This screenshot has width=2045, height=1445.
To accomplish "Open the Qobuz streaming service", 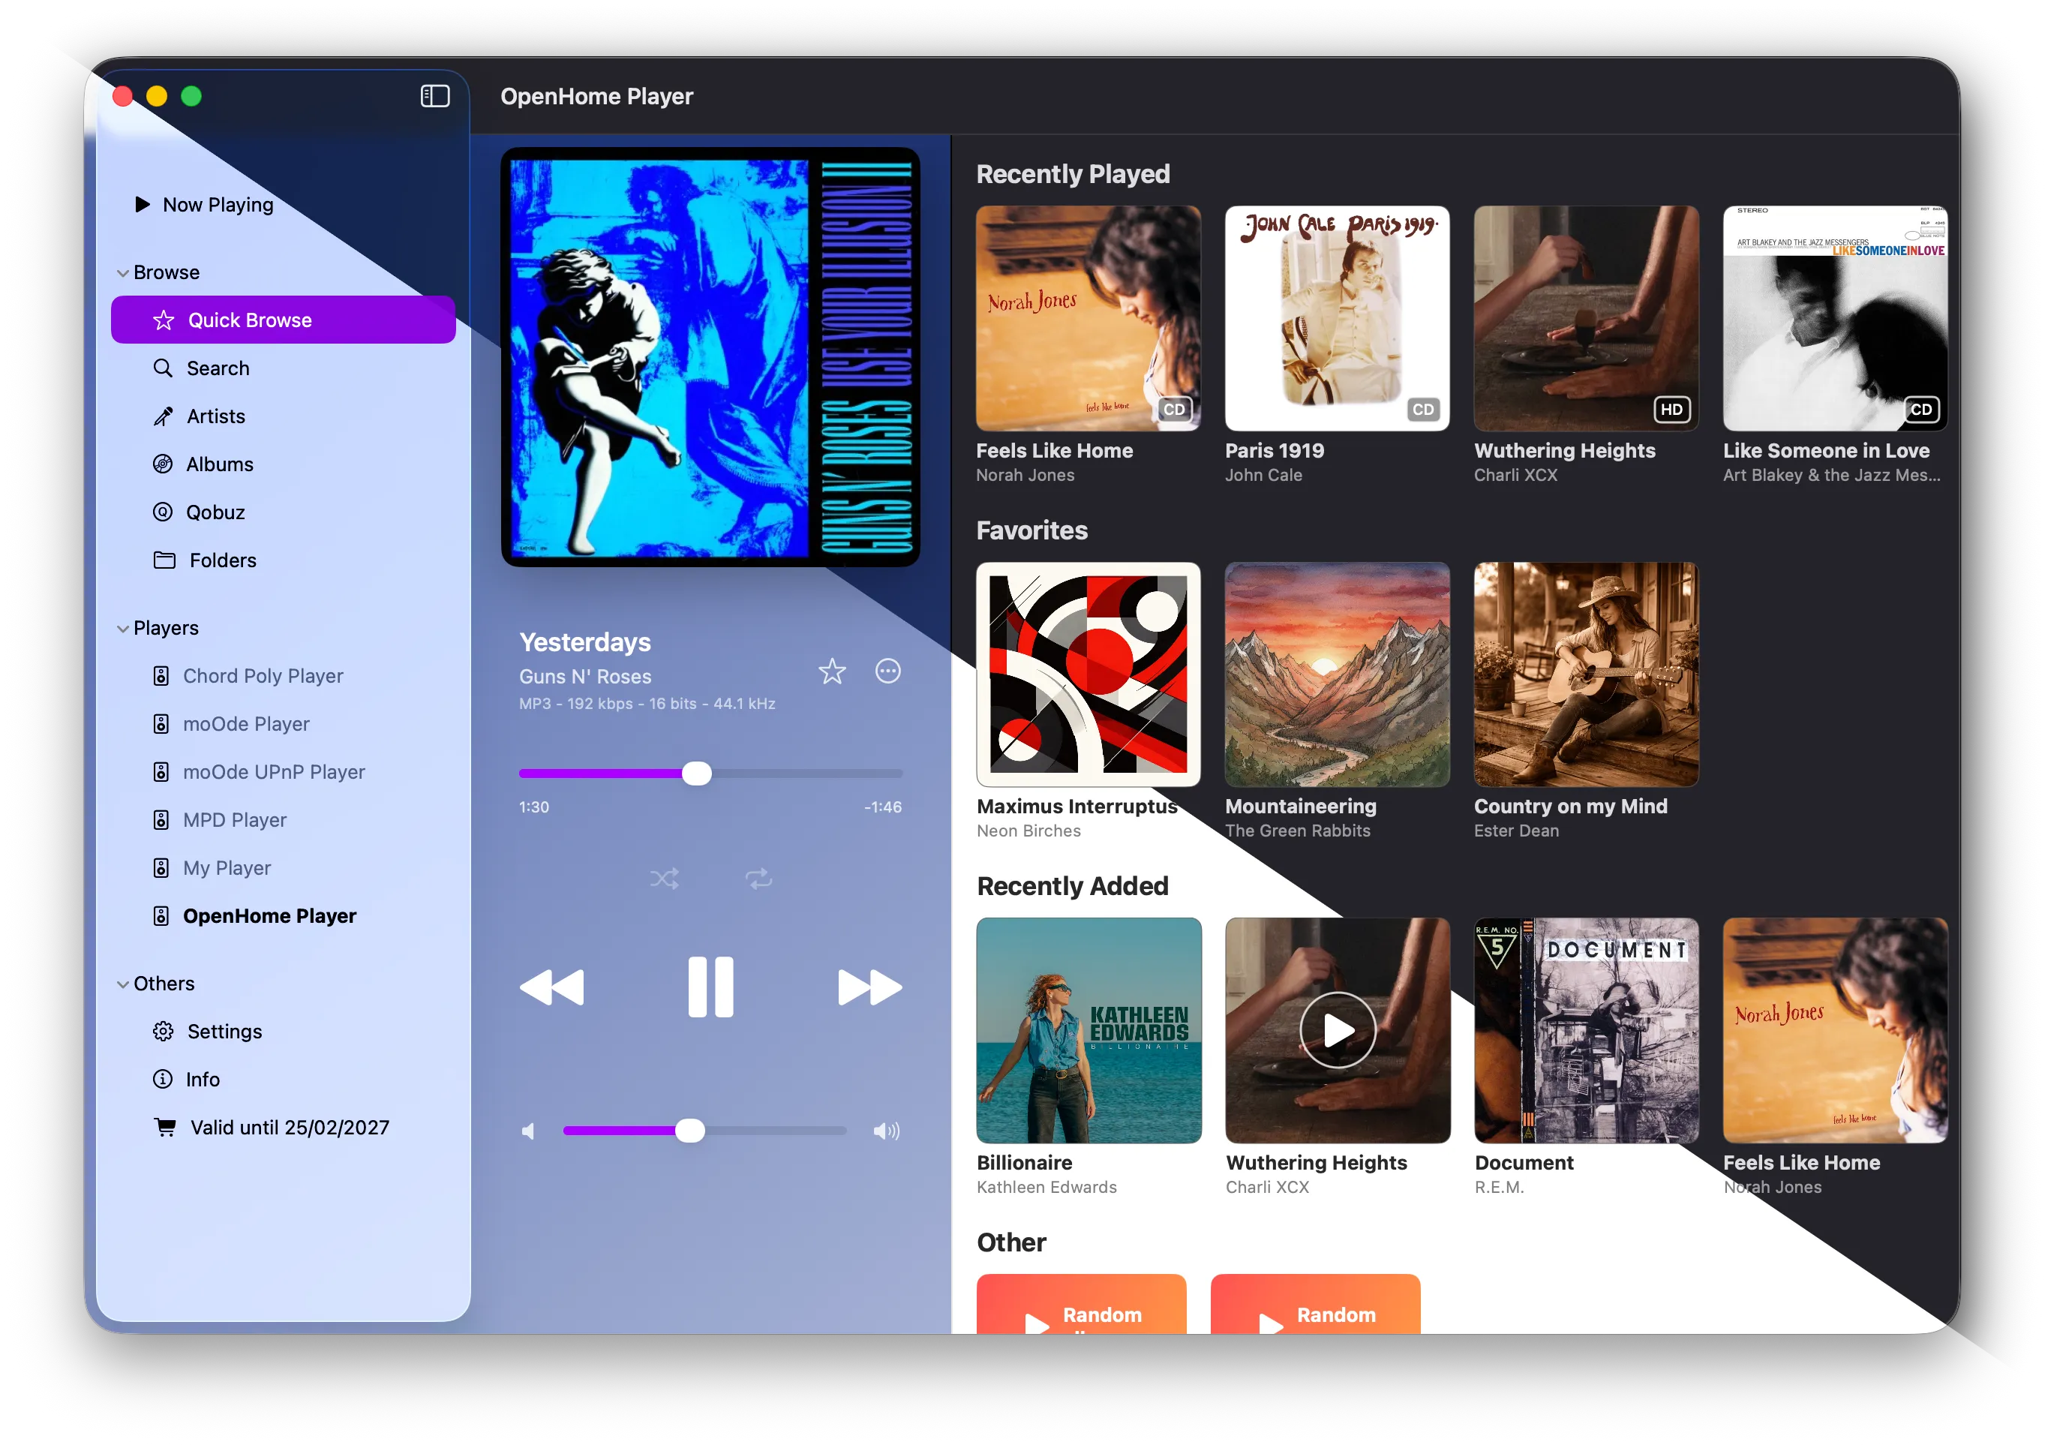I will (x=215, y=512).
